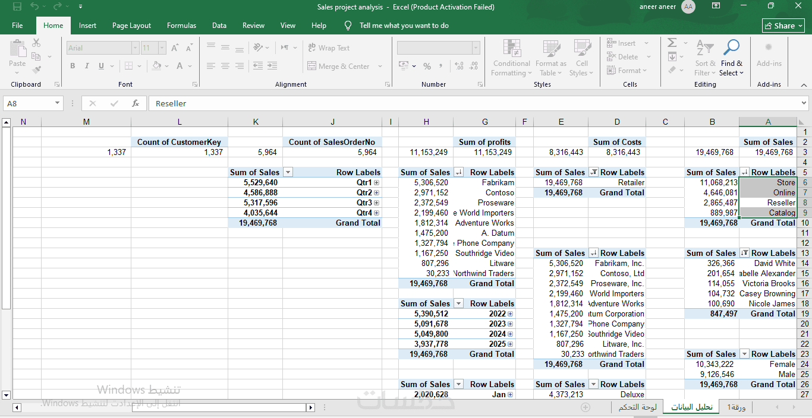The height and width of the screenshot is (418, 812).
Task: Click the Sort & Filter button
Action: point(706,58)
